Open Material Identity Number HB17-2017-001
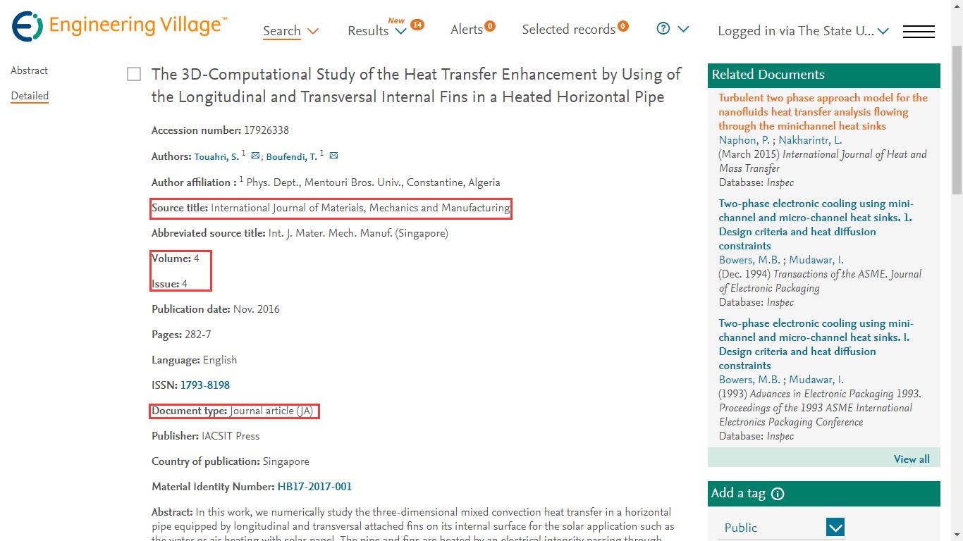 (314, 487)
